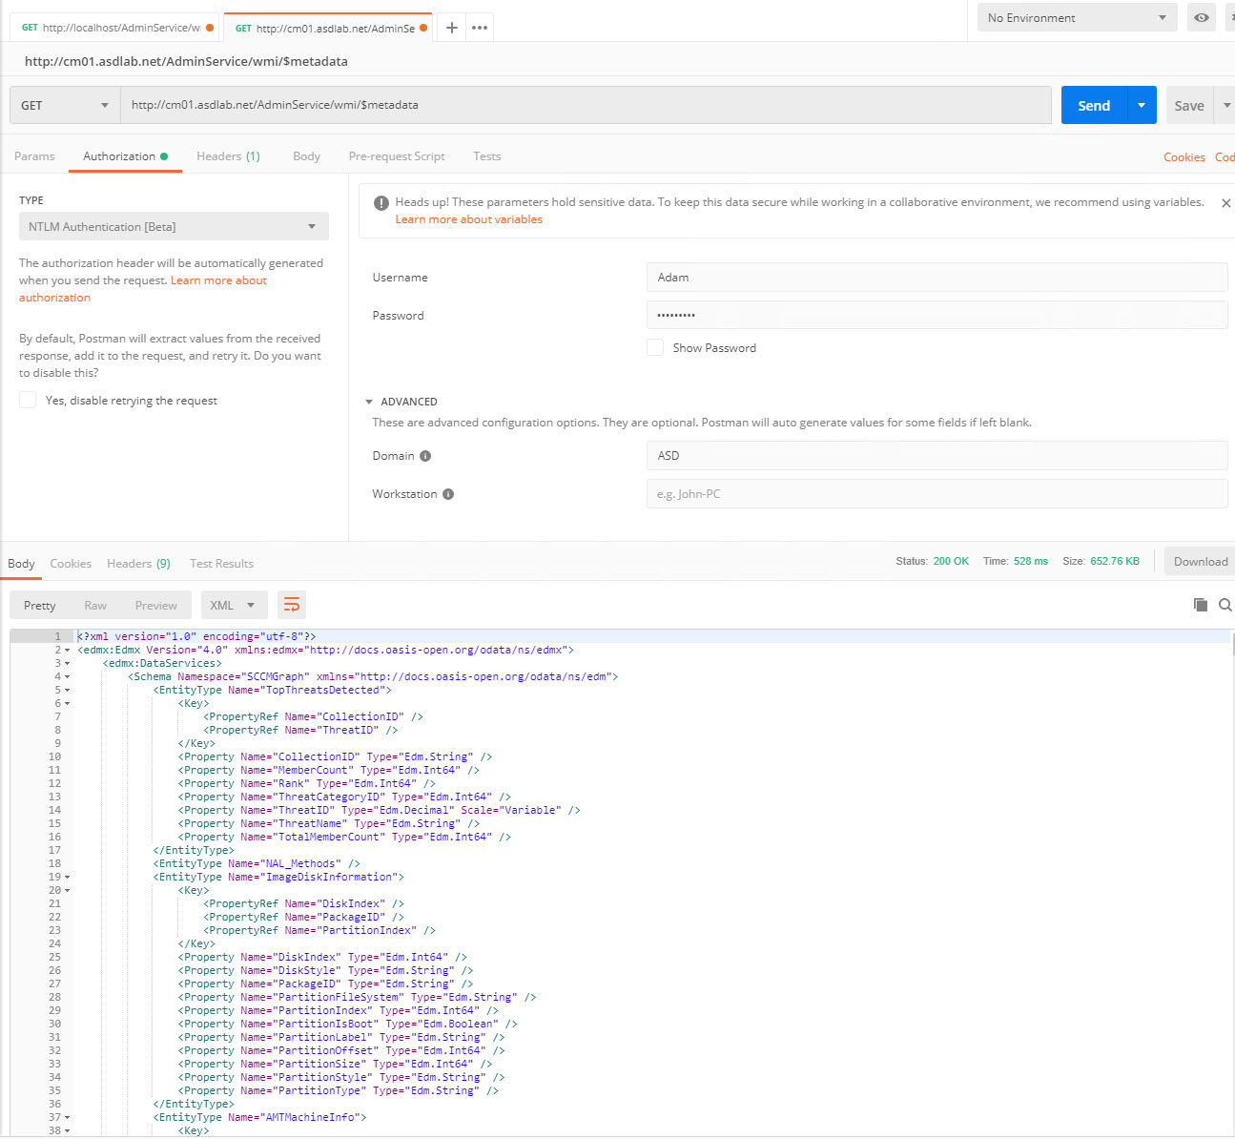Open the GET method dropdown
This screenshot has width=1235, height=1139.
pos(65,105)
